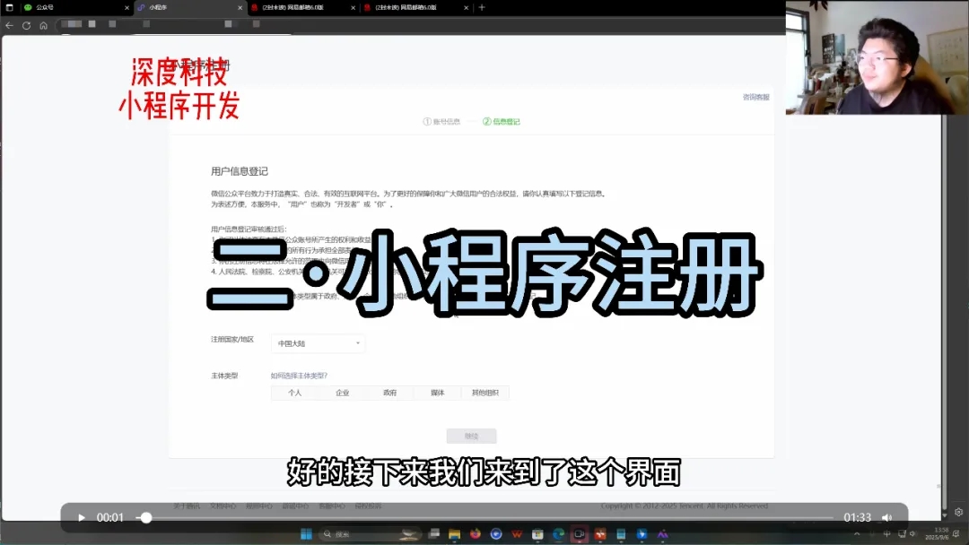Launch File Explorer from the taskbar
Screen dimensions: 969x545
coord(453,532)
